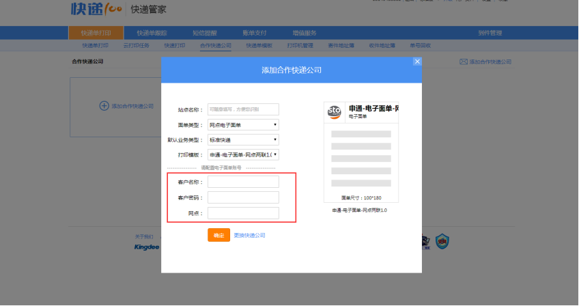This screenshot has height=306, width=579.
Task: Focus the 客户名称 text field
Action: (x=243, y=182)
